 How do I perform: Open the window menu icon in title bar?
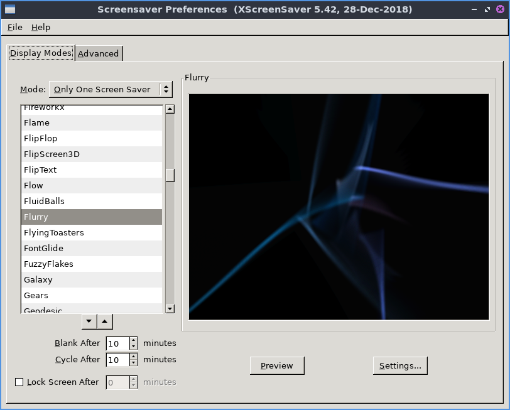8,9
